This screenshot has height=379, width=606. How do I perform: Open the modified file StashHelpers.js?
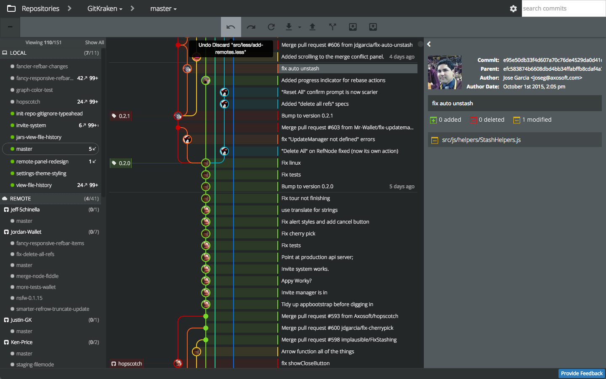[x=515, y=140]
